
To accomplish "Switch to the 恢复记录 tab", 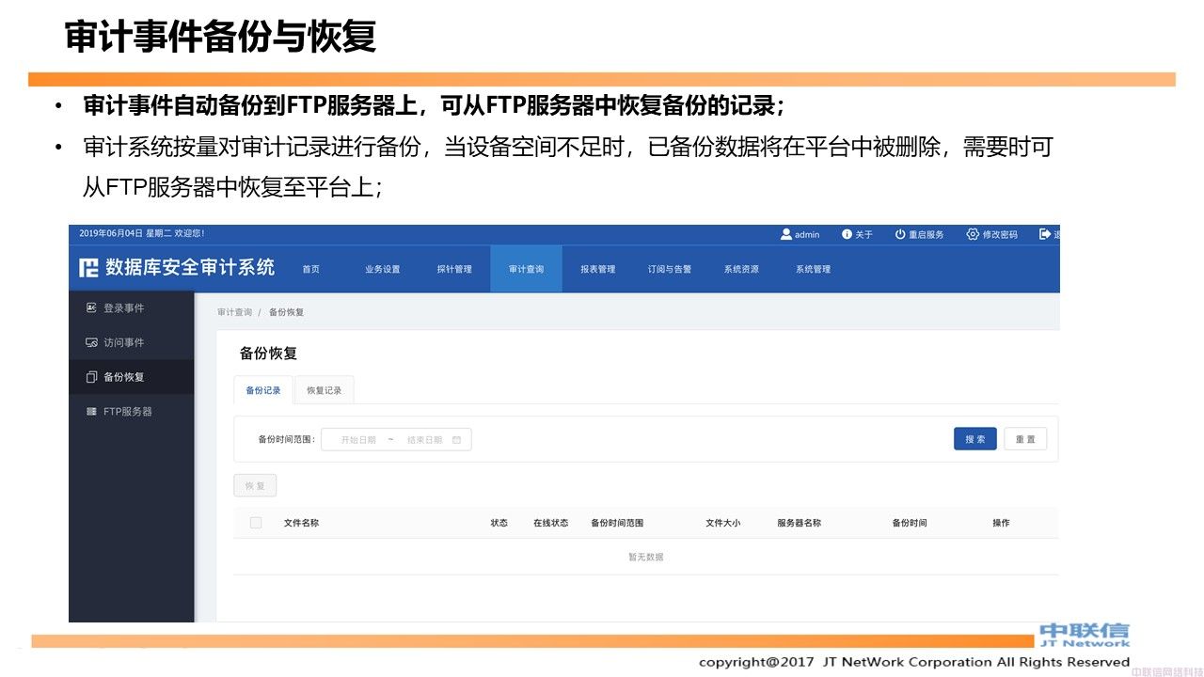I will [325, 390].
